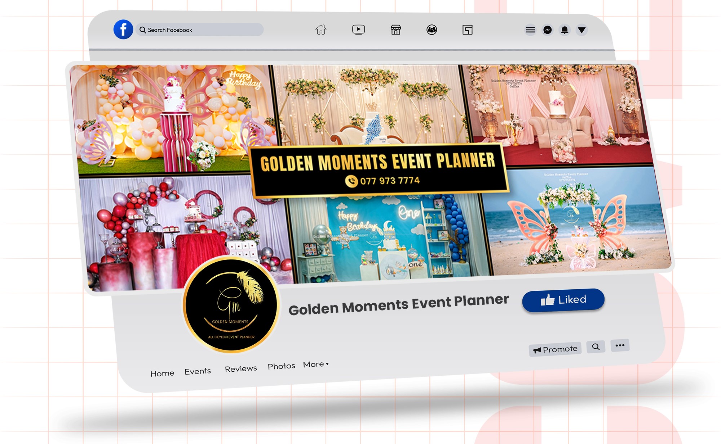
Task: Open the Messenger icon
Action: tap(548, 30)
